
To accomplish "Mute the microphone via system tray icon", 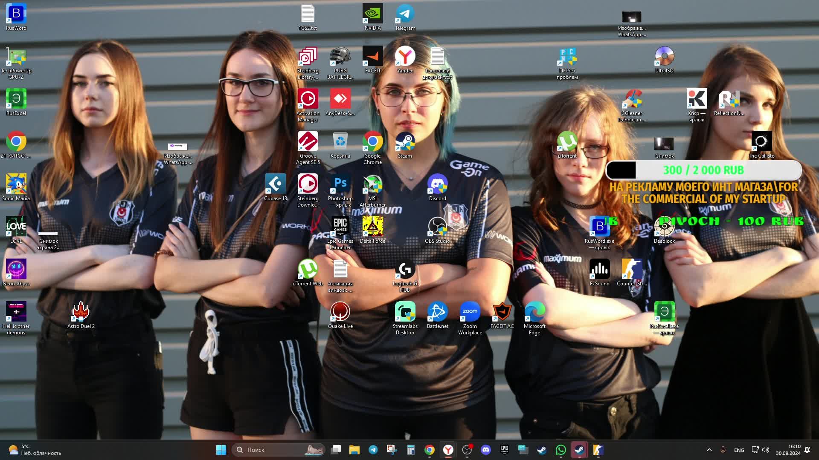I will click(723, 449).
